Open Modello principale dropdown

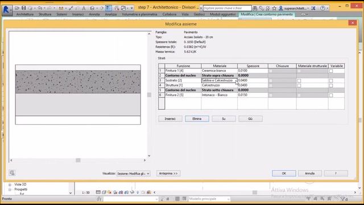(209, 199)
